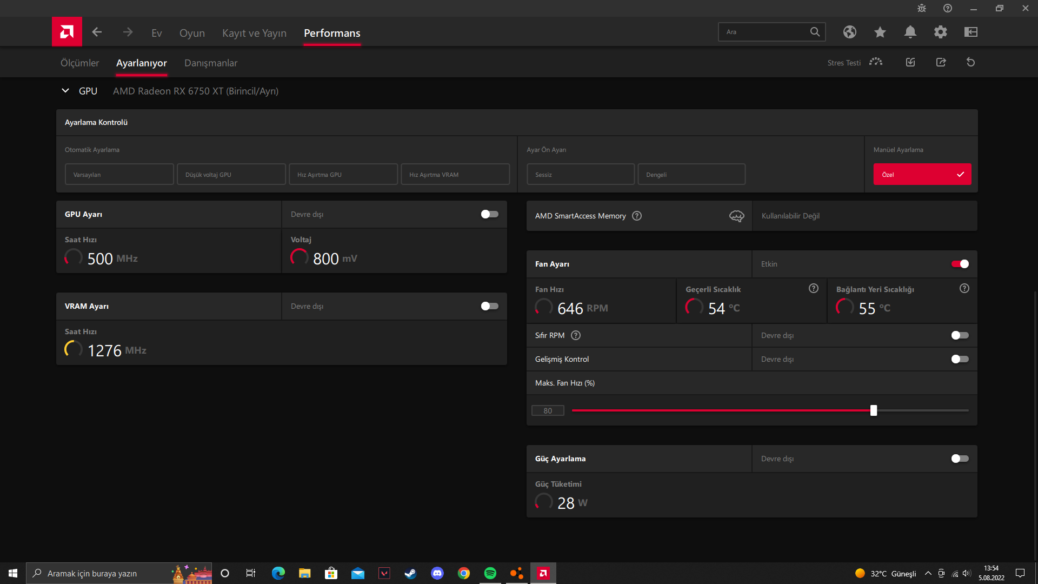Show hidden system tray icons
1038x584 pixels.
click(x=928, y=573)
